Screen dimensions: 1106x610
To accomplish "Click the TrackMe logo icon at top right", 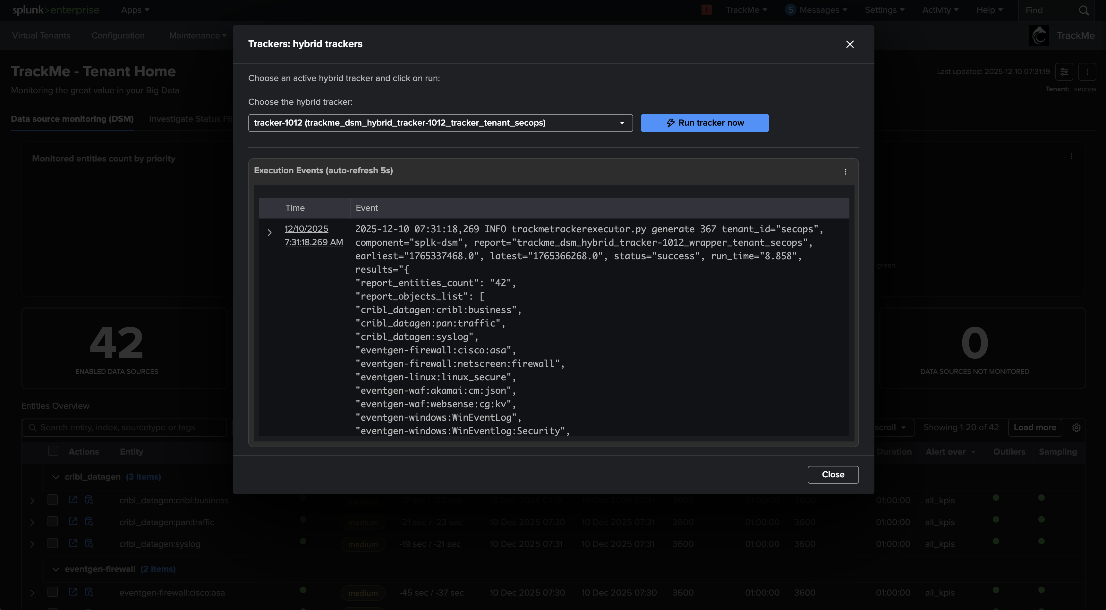I will (1039, 36).
